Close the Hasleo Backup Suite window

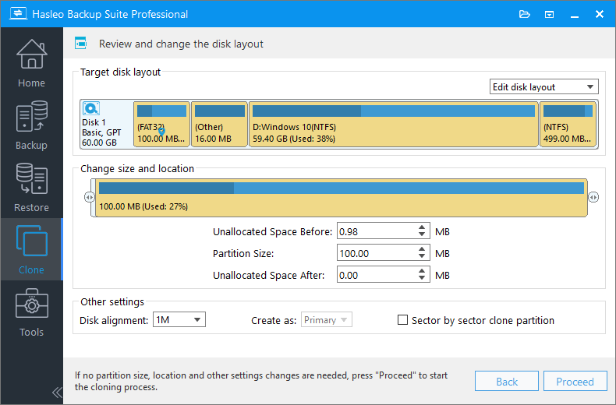(600, 15)
